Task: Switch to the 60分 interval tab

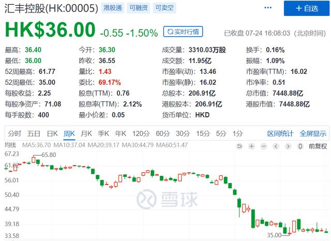Action: point(163,133)
